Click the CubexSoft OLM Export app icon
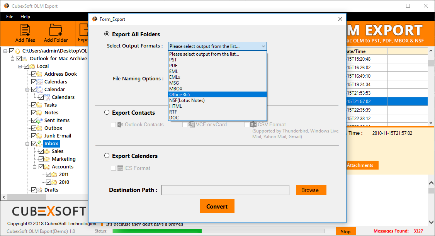This screenshot has width=435, height=236. 7,6
